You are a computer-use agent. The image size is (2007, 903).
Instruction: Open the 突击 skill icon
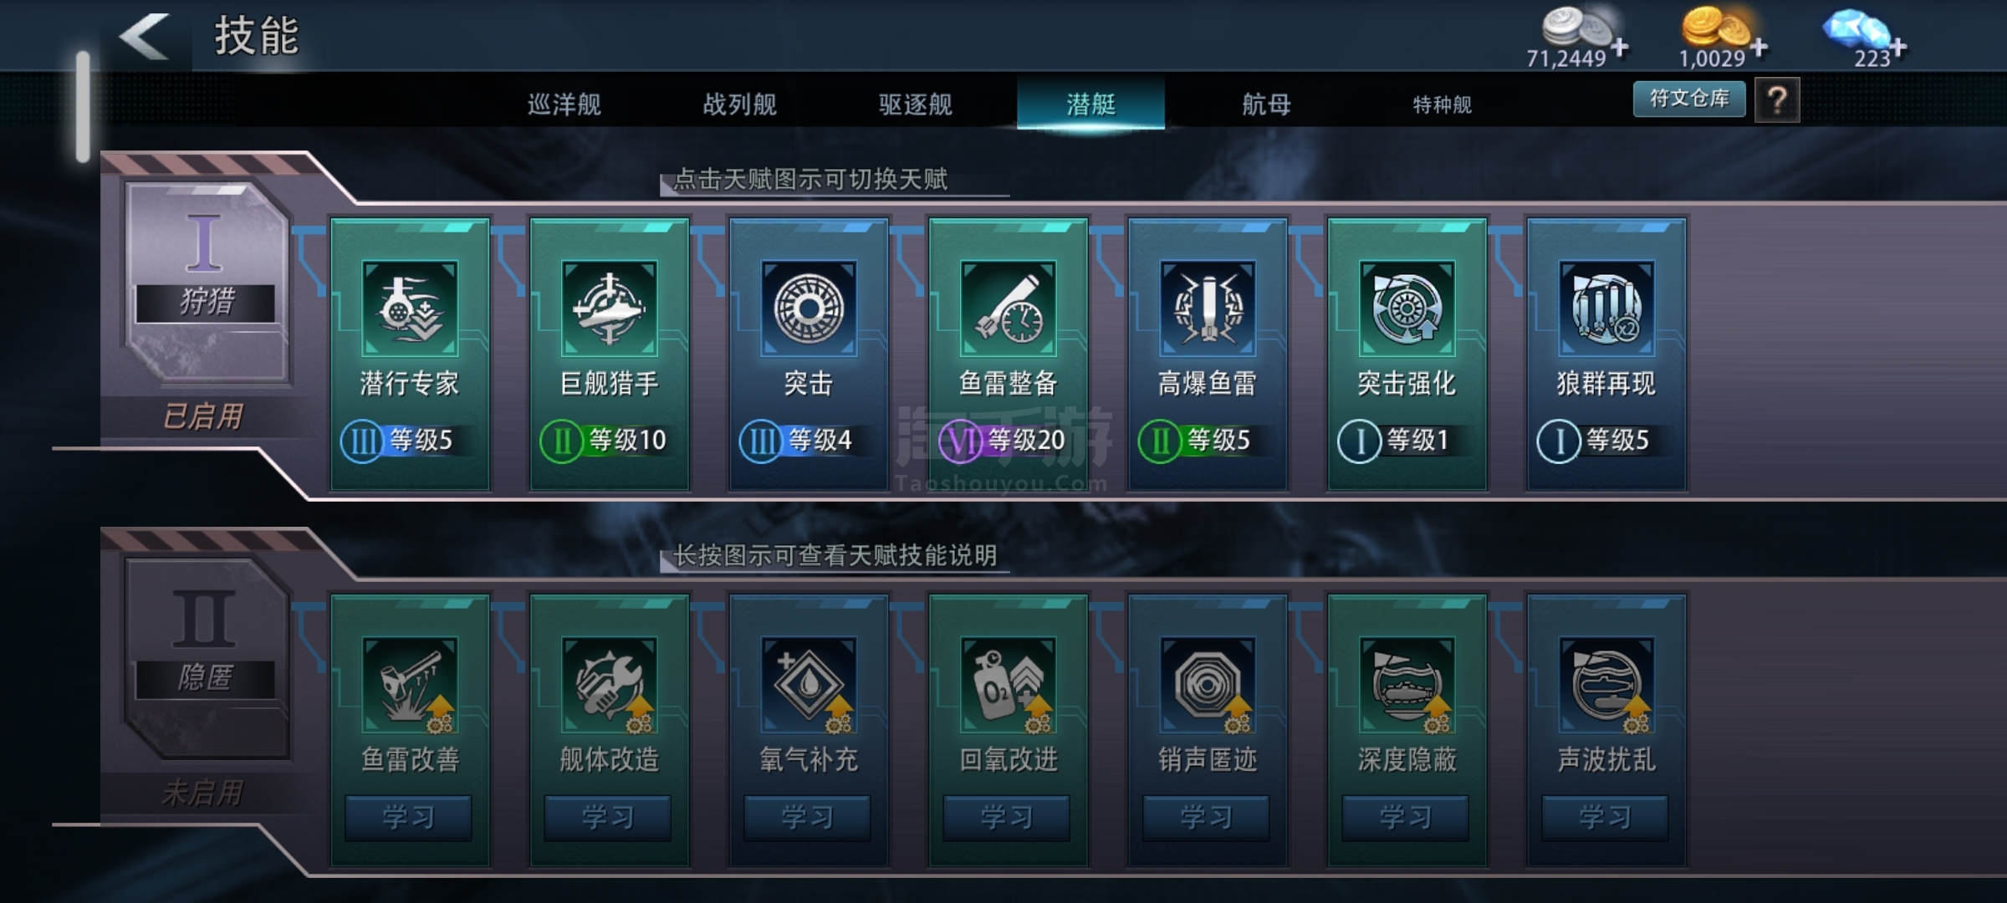[x=809, y=309]
